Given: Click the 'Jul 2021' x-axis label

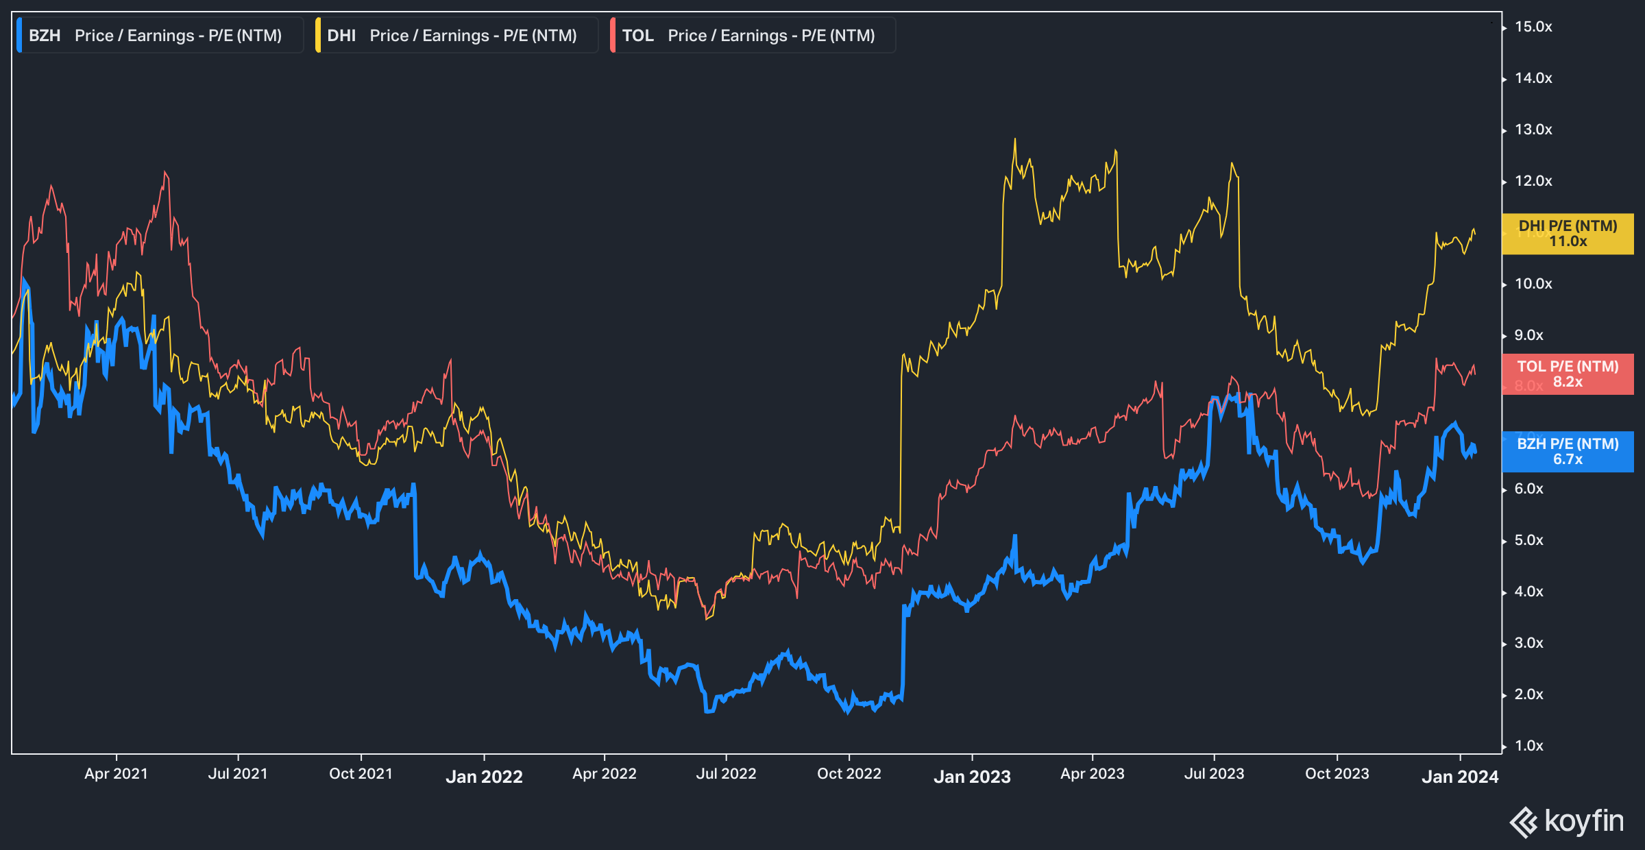Looking at the screenshot, I should [x=238, y=774].
